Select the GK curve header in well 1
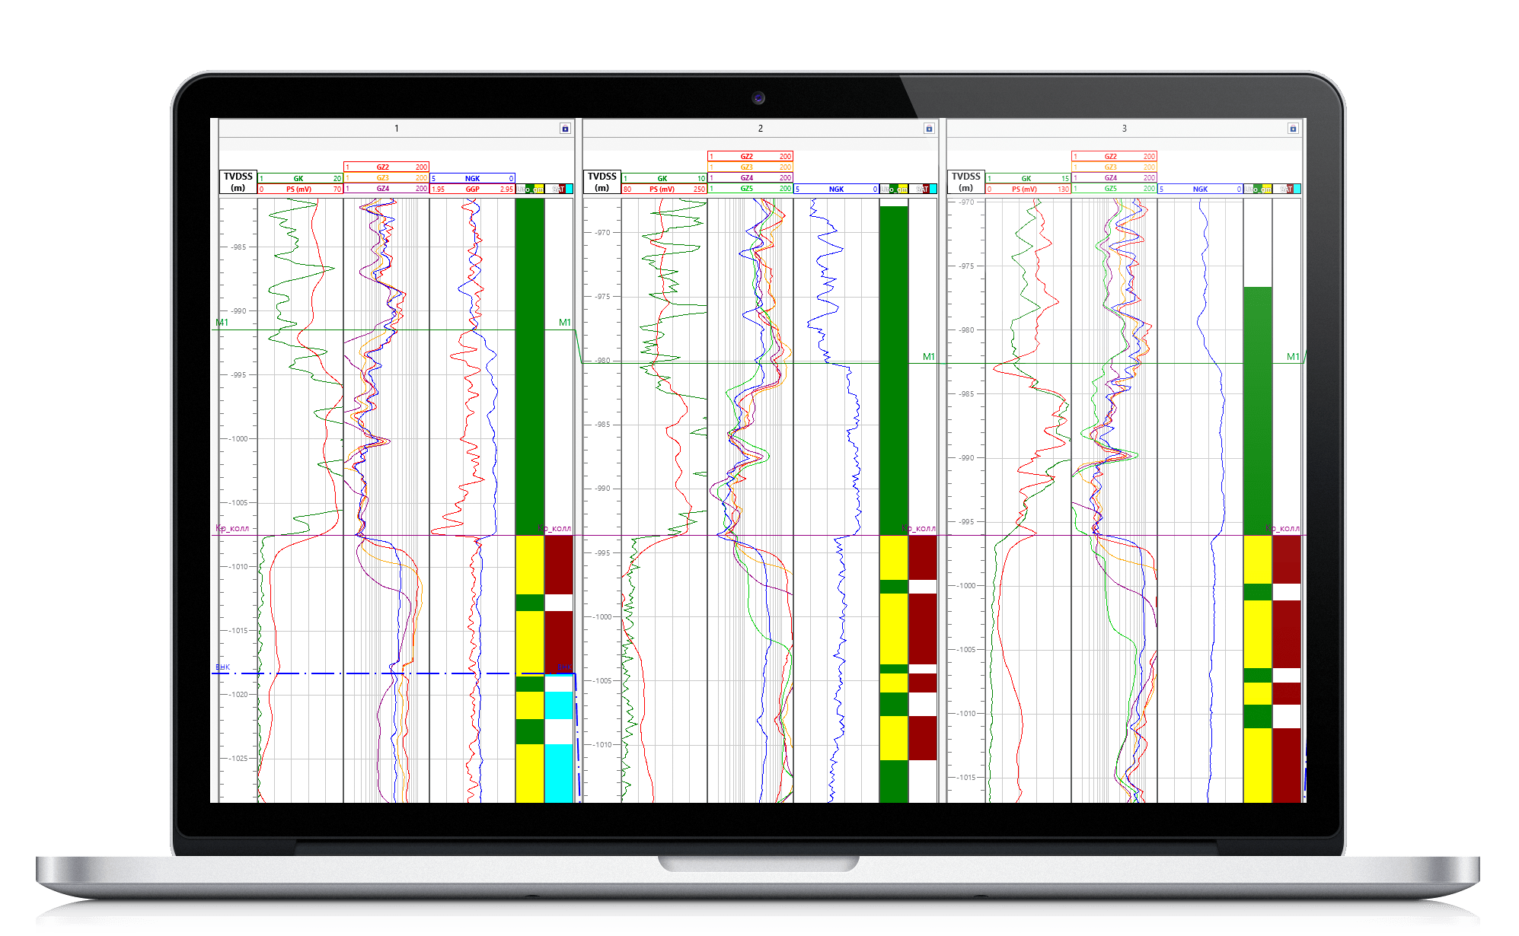The height and width of the screenshot is (936, 1519). [300, 179]
